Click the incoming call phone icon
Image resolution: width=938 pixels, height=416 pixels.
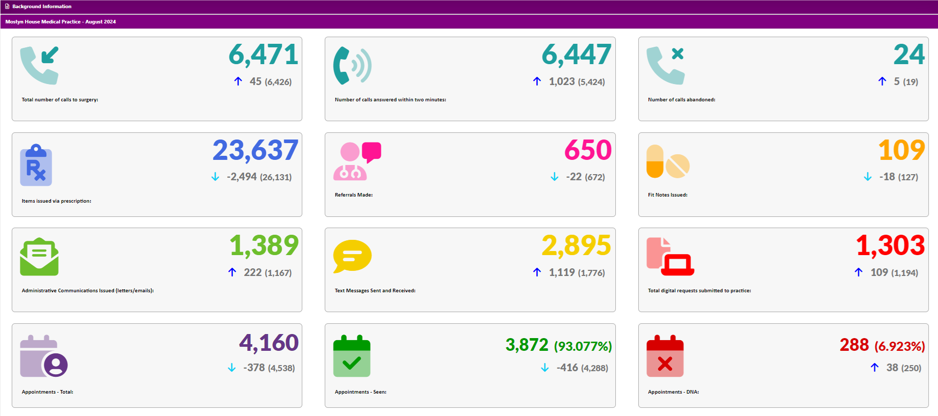(39, 65)
